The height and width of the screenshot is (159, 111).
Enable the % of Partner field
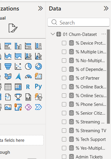[x=64, y=78]
